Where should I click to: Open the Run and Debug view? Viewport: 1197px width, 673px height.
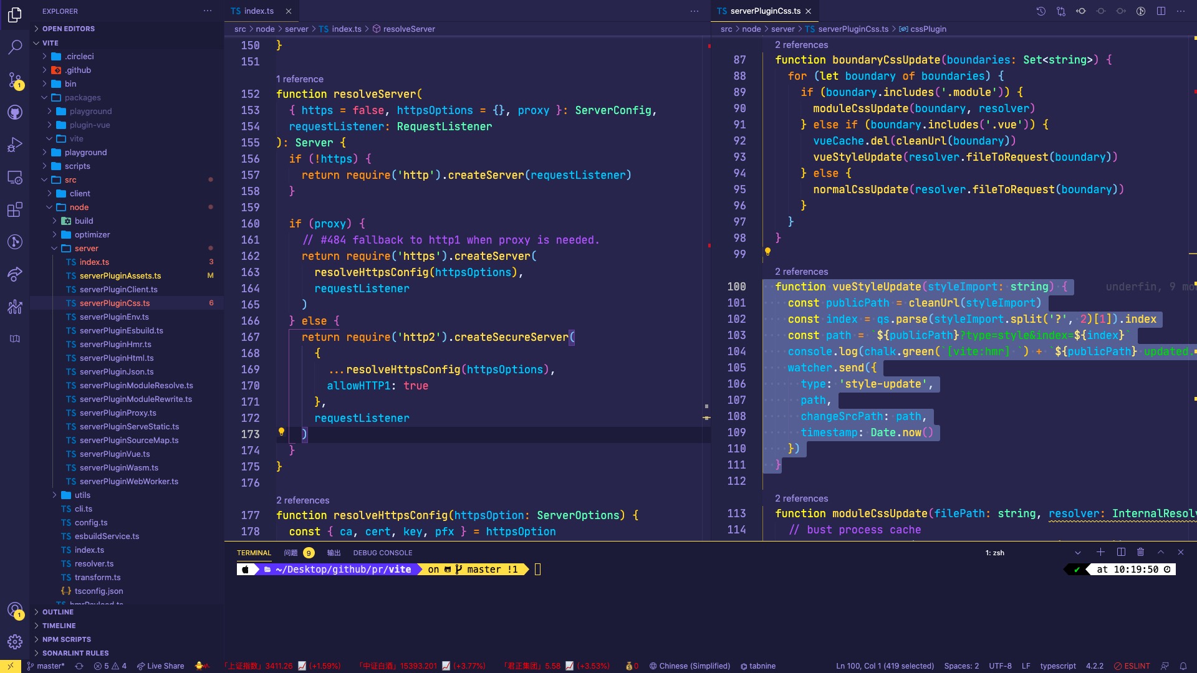15,145
